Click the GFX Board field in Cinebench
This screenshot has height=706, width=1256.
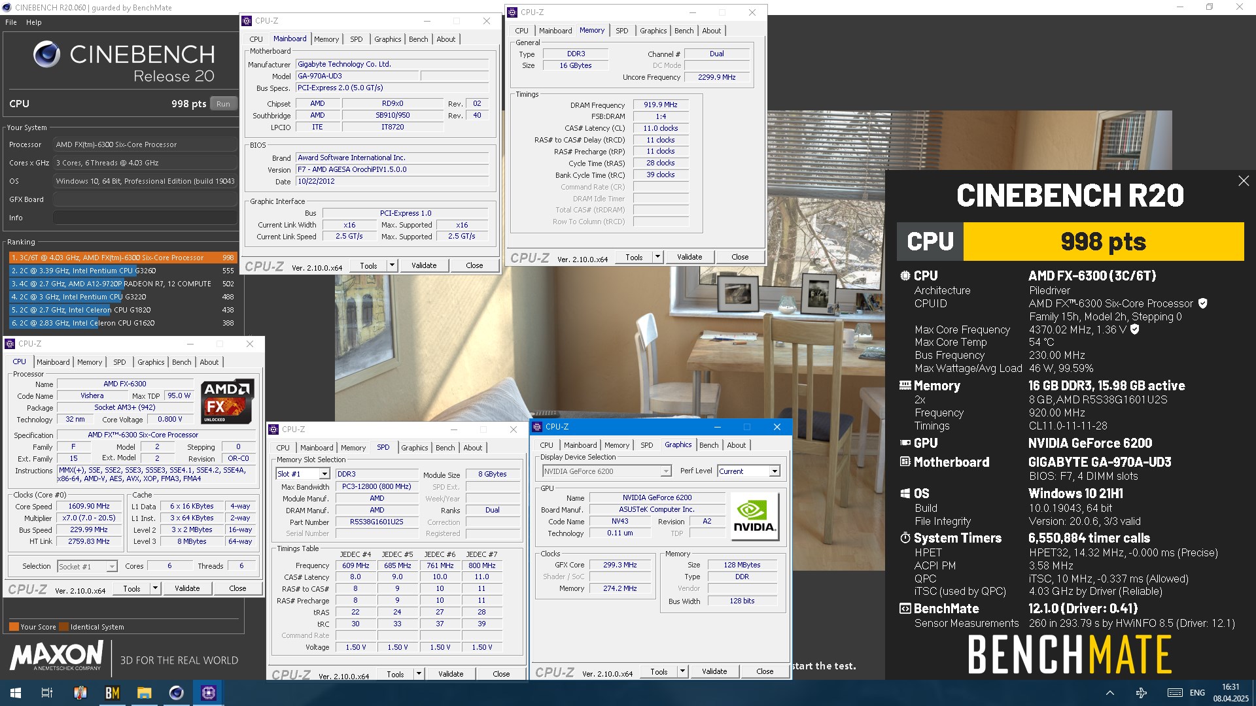(x=145, y=199)
